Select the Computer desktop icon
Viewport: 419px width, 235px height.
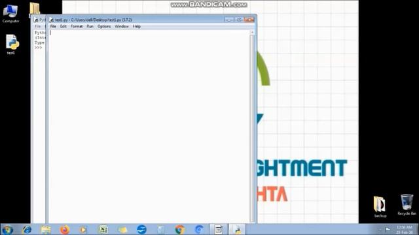(x=10, y=13)
